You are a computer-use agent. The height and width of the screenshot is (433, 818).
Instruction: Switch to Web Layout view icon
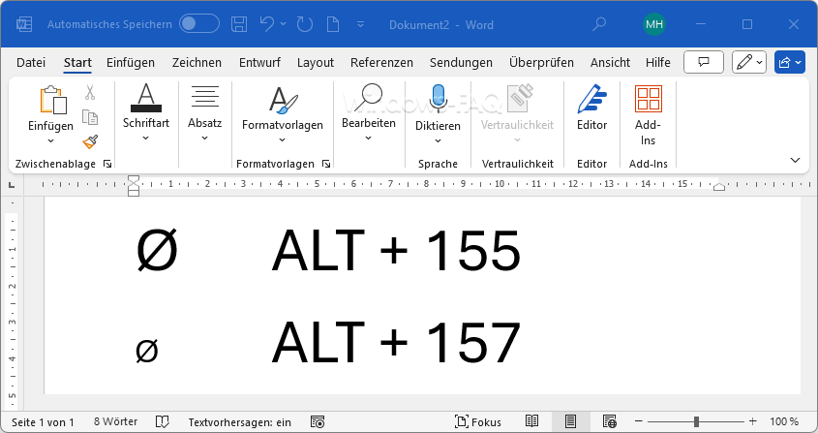click(x=609, y=421)
